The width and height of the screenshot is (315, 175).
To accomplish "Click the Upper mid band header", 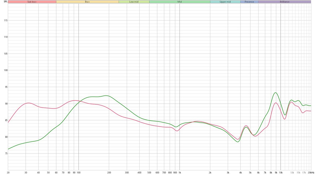I will (x=225, y=2).
